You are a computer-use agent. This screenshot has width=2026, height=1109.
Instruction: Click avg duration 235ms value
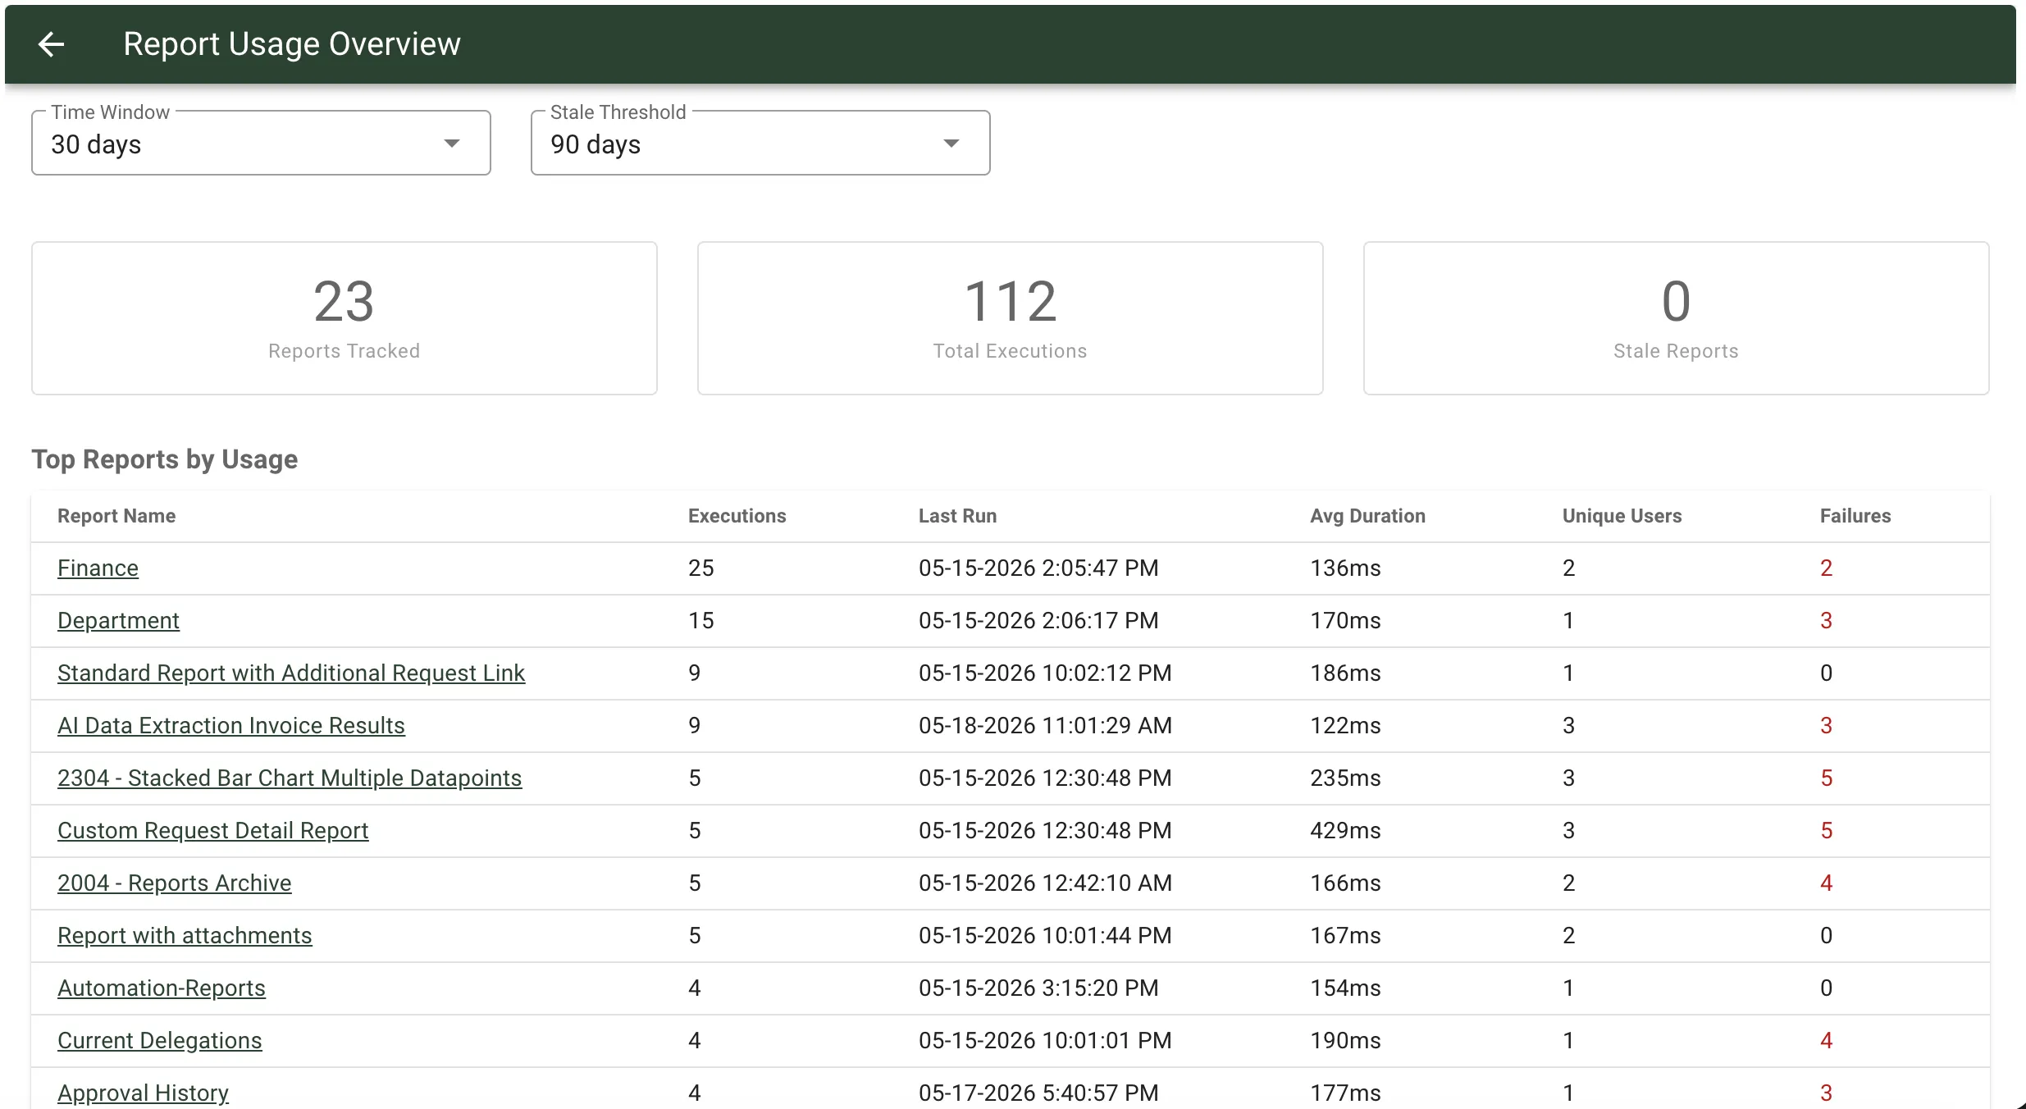tap(1345, 778)
